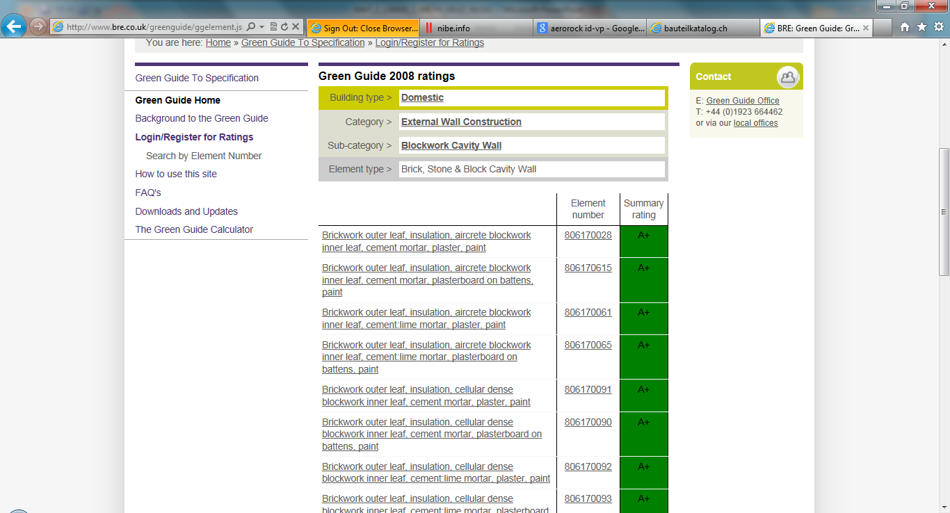Click the External Wall Construction category link

click(x=461, y=122)
